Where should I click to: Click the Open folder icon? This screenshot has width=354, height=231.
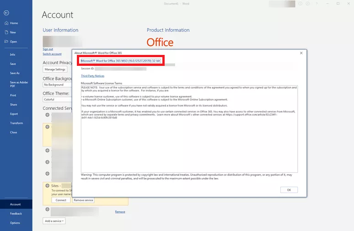click(6, 41)
